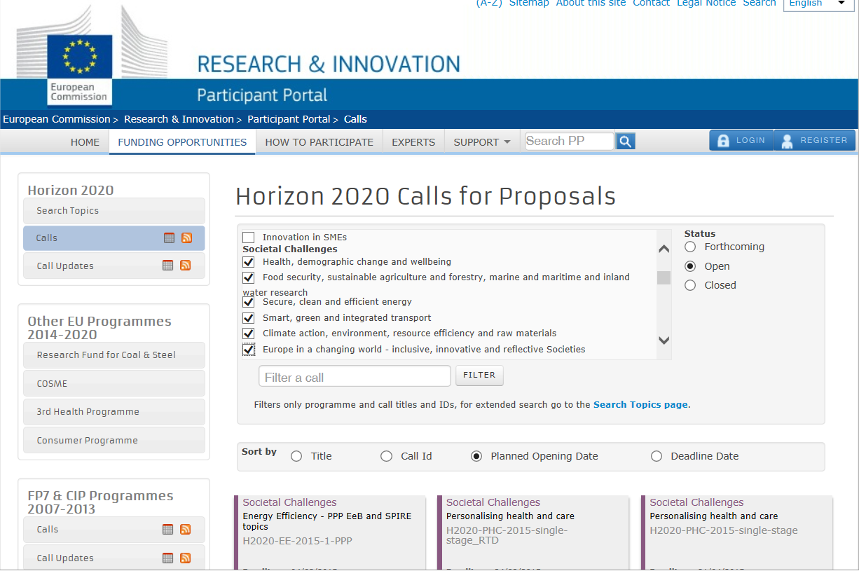Click Participant Portal breadcrumb link
859x571 pixels.
click(289, 119)
